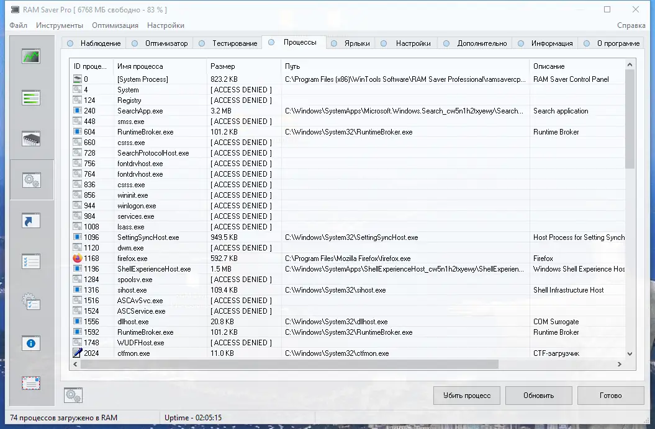
Task: Click the SearchProtocolHost.exe process name
Action: pyautogui.click(x=153, y=153)
